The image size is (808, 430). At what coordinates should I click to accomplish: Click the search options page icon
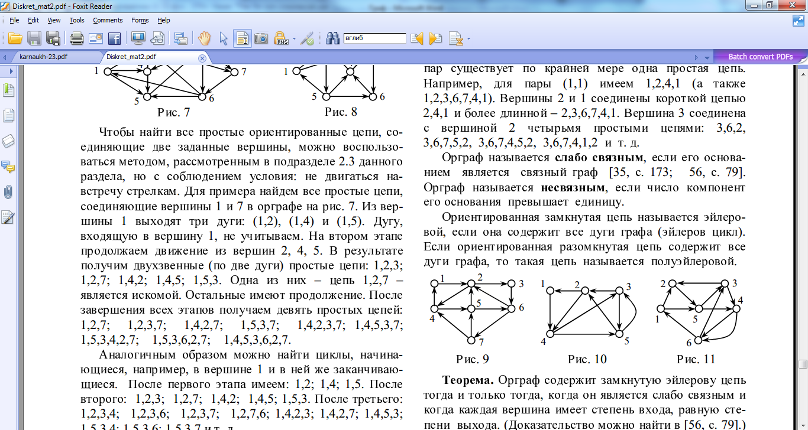point(456,39)
